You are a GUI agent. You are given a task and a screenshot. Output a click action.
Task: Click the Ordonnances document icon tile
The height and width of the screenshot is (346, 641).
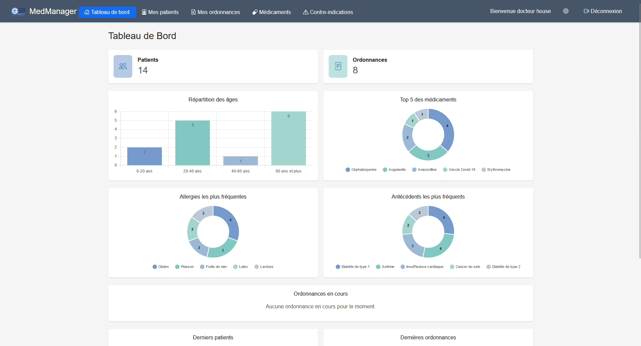pyautogui.click(x=338, y=66)
